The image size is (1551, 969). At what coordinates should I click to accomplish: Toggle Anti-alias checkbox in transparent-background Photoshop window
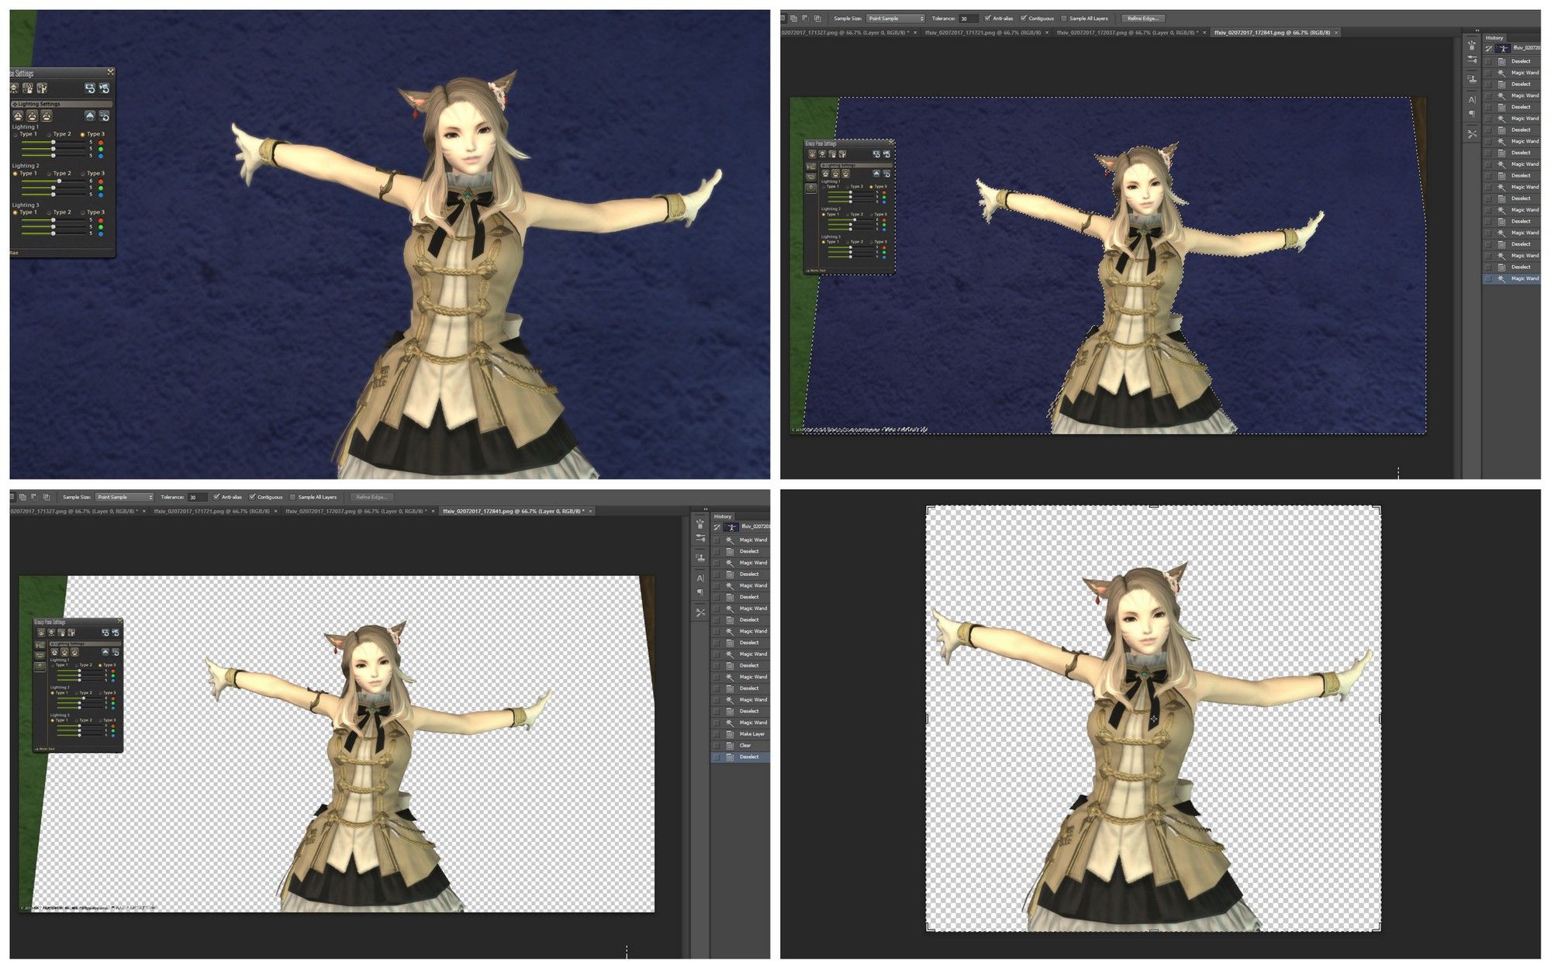(216, 496)
